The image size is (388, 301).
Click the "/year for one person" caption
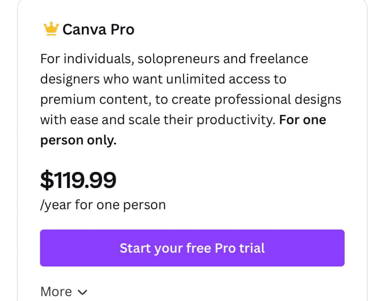point(103,205)
